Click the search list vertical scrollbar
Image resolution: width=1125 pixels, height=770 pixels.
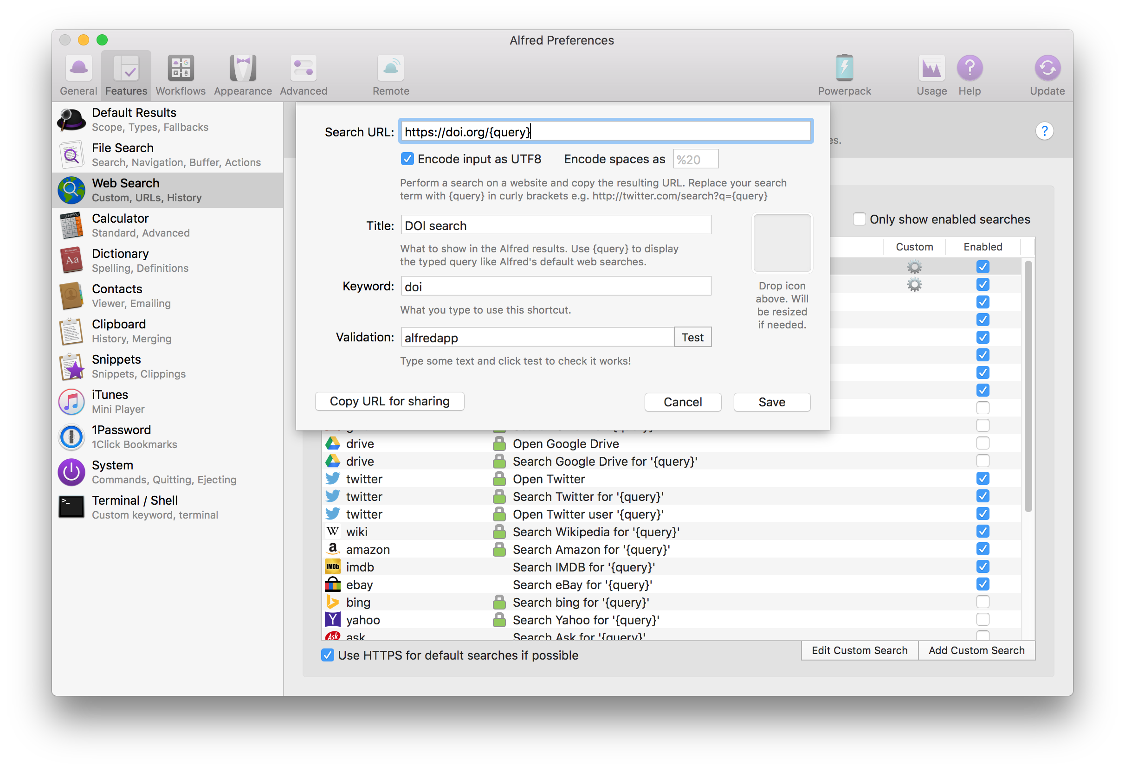point(1028,387)
